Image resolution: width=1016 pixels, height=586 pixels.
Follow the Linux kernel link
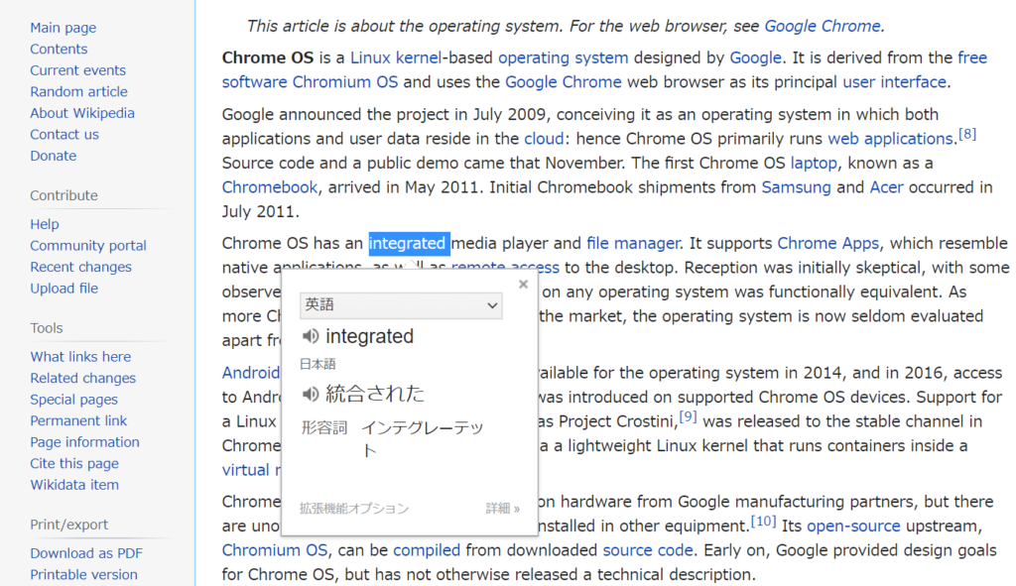pos(396,58)
